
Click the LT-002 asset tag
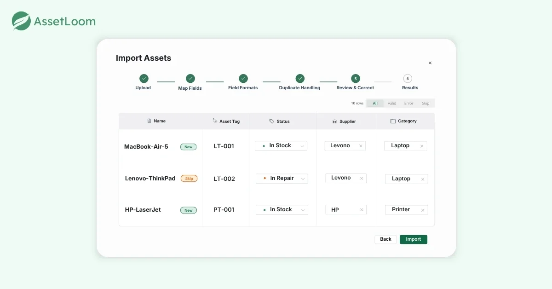click(224, 179)
